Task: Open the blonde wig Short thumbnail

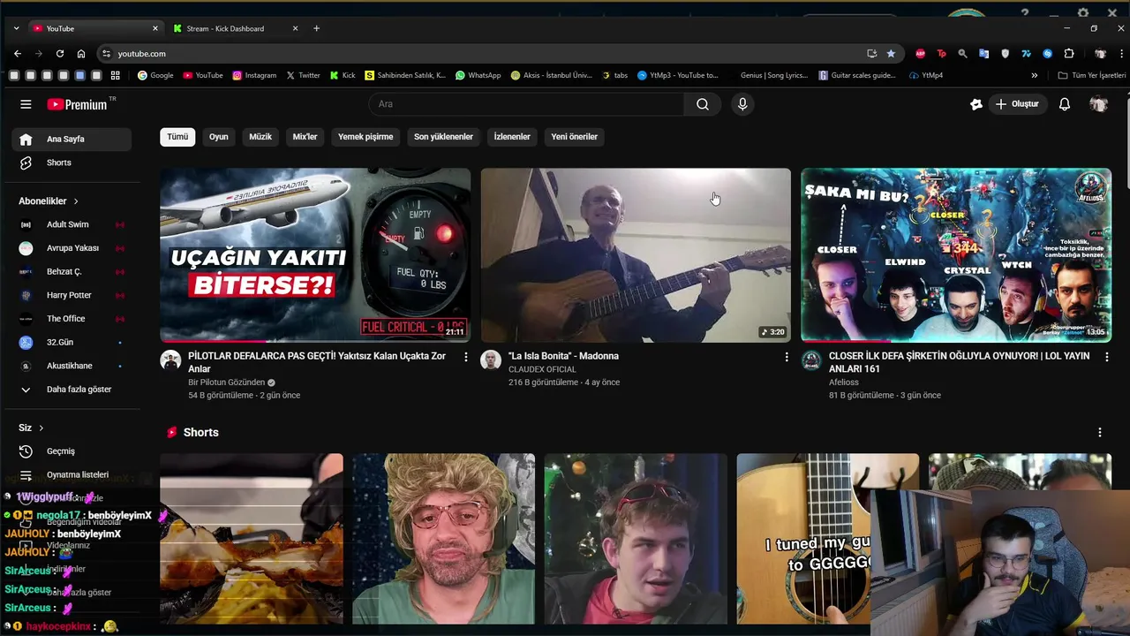Action: point(443,539)
